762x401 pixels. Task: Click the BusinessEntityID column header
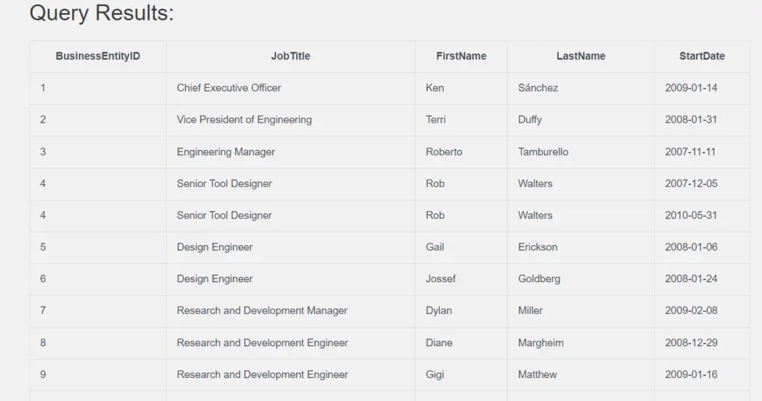point(97,56)
